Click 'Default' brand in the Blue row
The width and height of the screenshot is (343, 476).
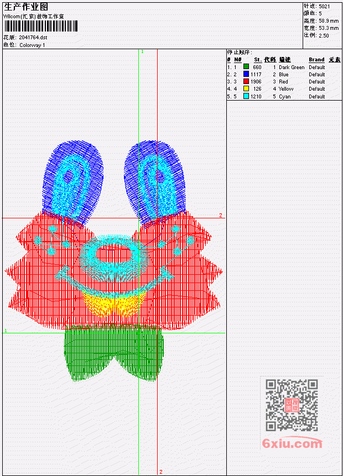(317, 75)
